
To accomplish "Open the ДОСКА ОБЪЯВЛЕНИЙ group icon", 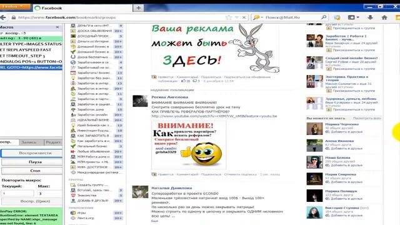I will tap(73, 31).
